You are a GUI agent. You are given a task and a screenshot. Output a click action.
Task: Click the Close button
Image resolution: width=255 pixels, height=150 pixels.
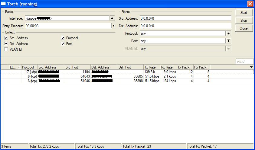coord(244,28)
